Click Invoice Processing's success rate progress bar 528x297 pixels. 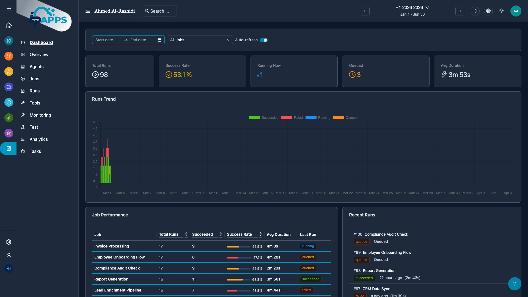tap(238, 247)
